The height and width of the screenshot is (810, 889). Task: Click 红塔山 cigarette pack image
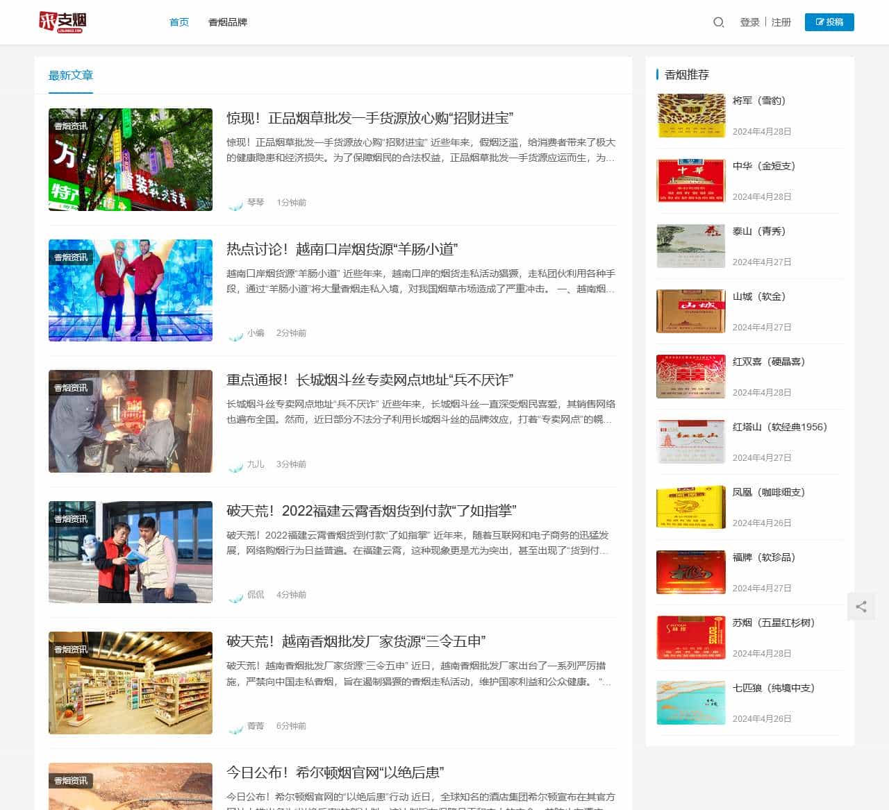point(691,441)
